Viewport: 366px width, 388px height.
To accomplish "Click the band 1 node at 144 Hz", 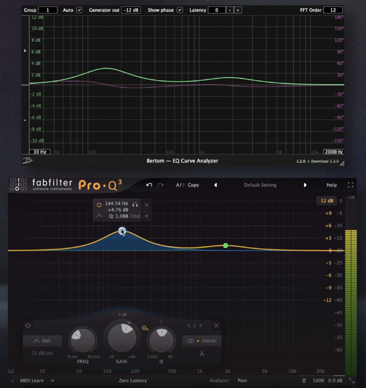I will coord(122,231).
